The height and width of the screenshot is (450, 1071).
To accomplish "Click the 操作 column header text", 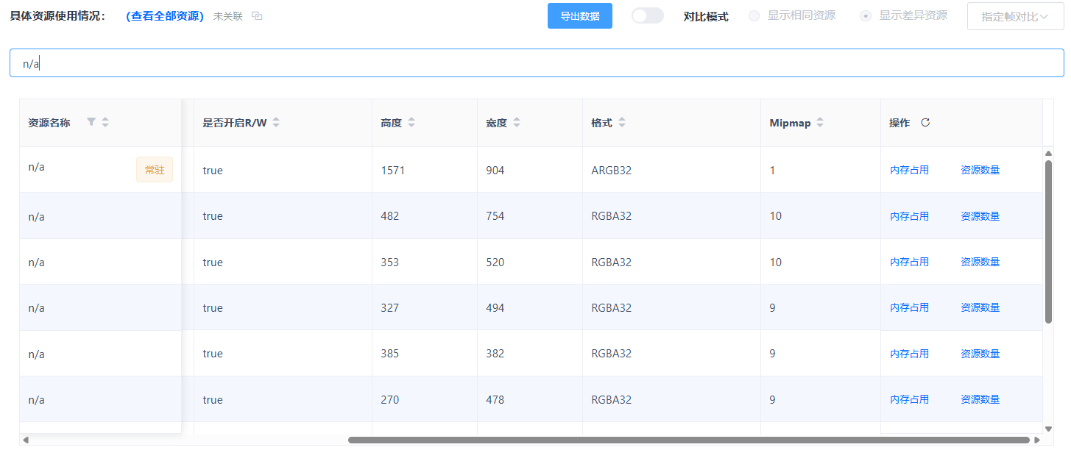I will 899,123.
